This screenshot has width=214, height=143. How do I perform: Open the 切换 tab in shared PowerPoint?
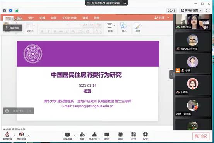[42, 18]
